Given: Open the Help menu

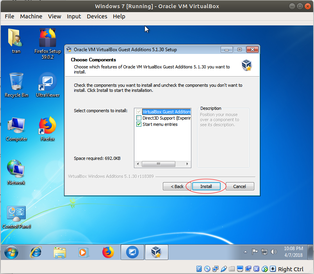Looking at the screenshot, I should (119, 16).
